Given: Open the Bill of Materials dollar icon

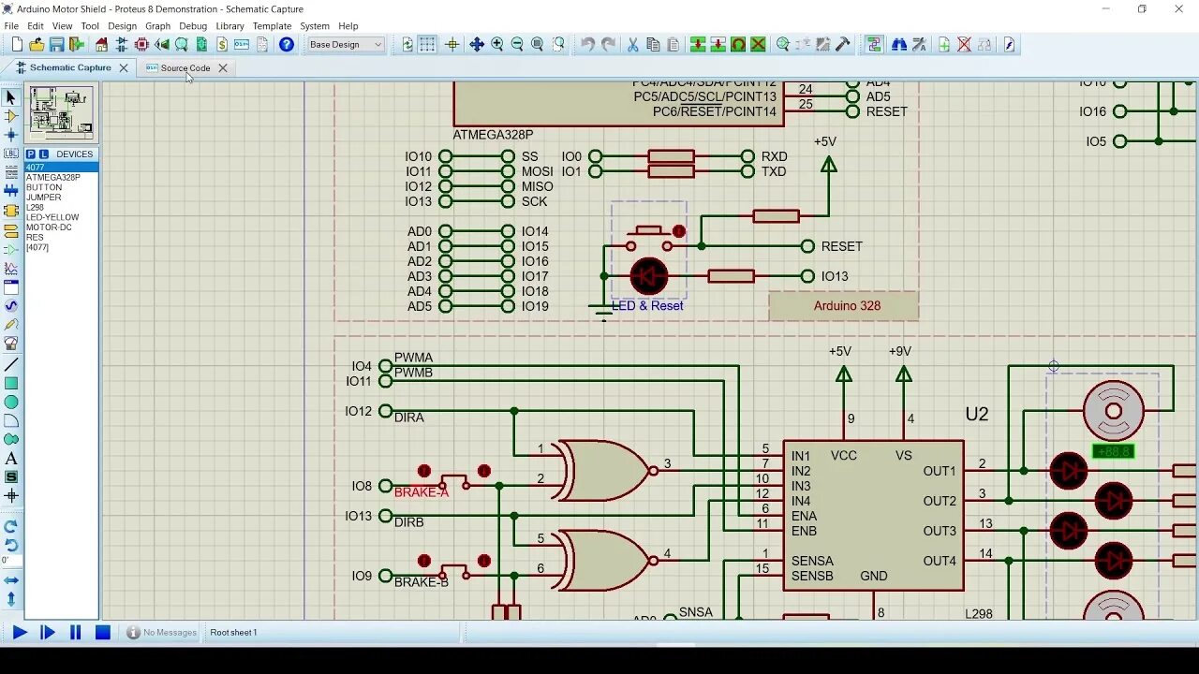Looking at the screenshot, I should click(x=221, y=45).
